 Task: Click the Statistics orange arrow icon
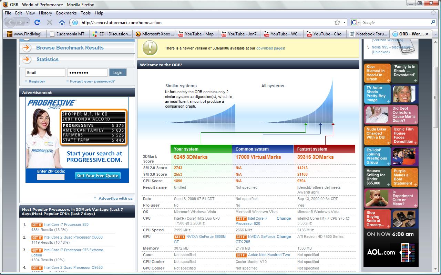coord(27,59)
